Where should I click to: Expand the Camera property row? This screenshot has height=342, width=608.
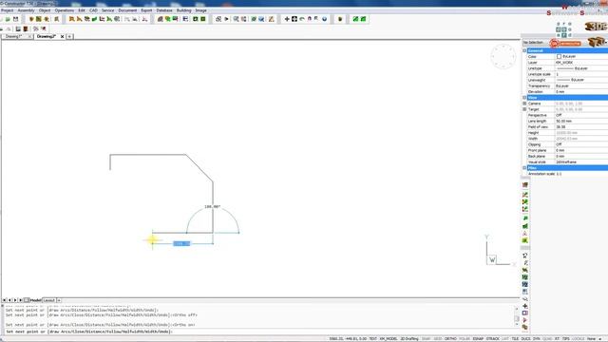click(x=524, y=104)
